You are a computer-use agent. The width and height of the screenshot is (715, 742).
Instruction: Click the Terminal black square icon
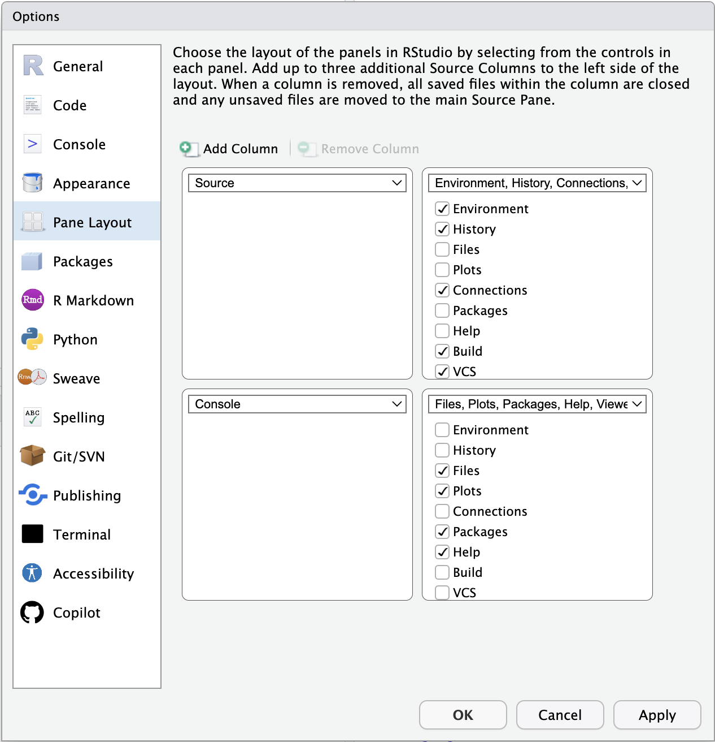33,534
